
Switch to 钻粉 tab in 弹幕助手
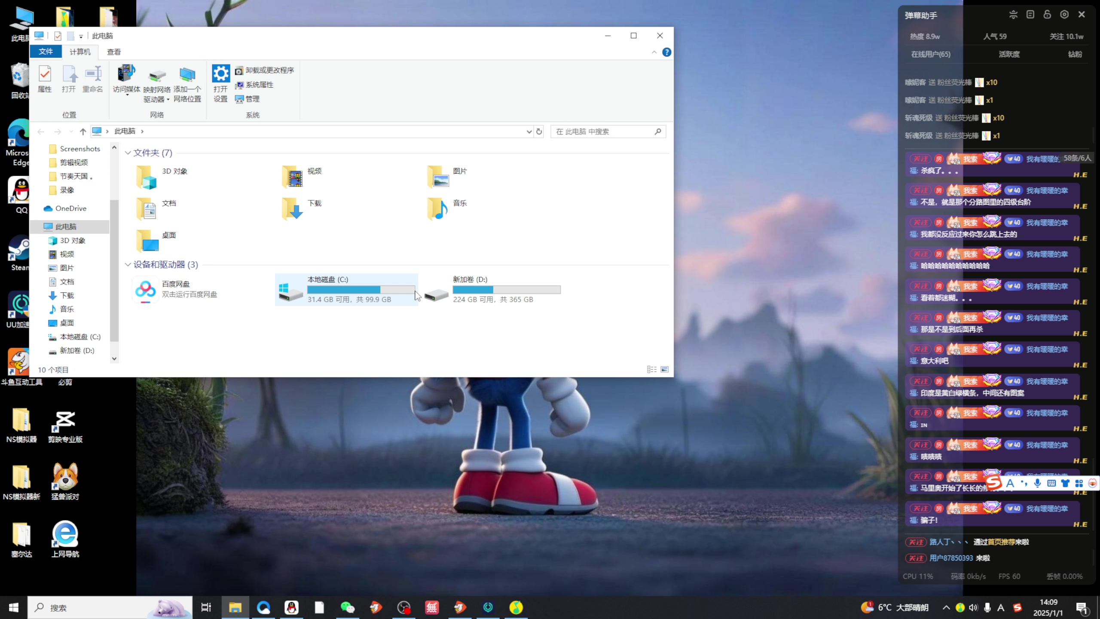(x=1075, y=54)
